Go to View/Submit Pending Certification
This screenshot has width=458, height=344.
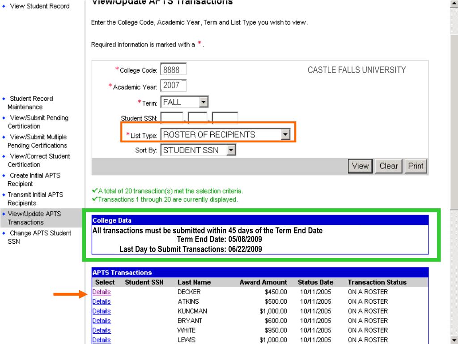coord(38,122)
